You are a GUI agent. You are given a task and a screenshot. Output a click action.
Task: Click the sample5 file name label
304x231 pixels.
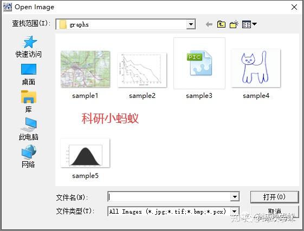coord(85,176)
